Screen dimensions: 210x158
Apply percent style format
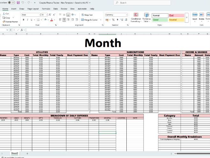(x=113, y=20)
